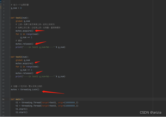The image size is (166, 117).
Task: Click the comment on line 30 above mutex assignment
Action: (26, 86)
